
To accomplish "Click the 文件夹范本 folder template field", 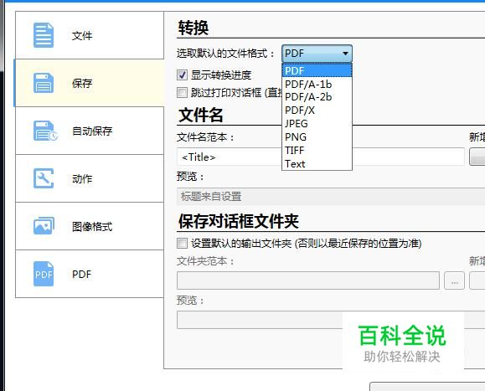I will pyautogui.click(x=308, y=280).
